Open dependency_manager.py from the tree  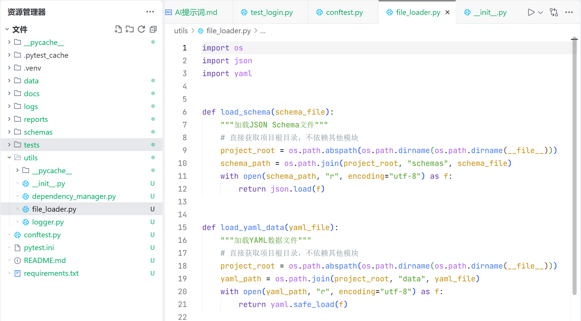(x=74, y=196)
